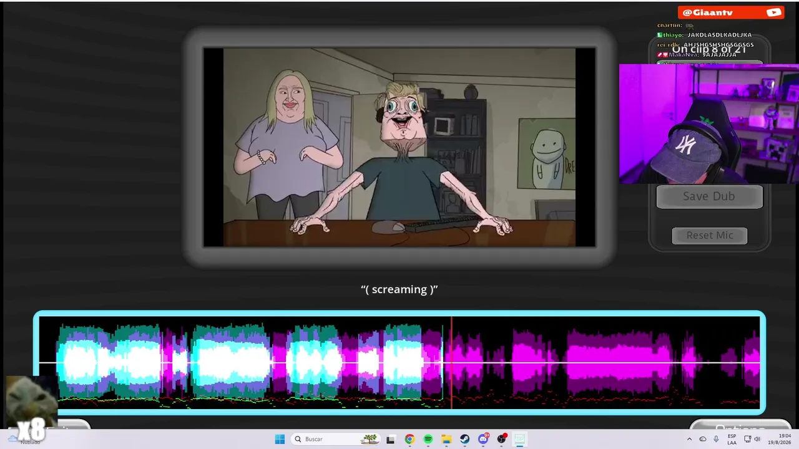Open File Explorer from the taskbar
Screen dimensions: 799x449
click(446, 439)
